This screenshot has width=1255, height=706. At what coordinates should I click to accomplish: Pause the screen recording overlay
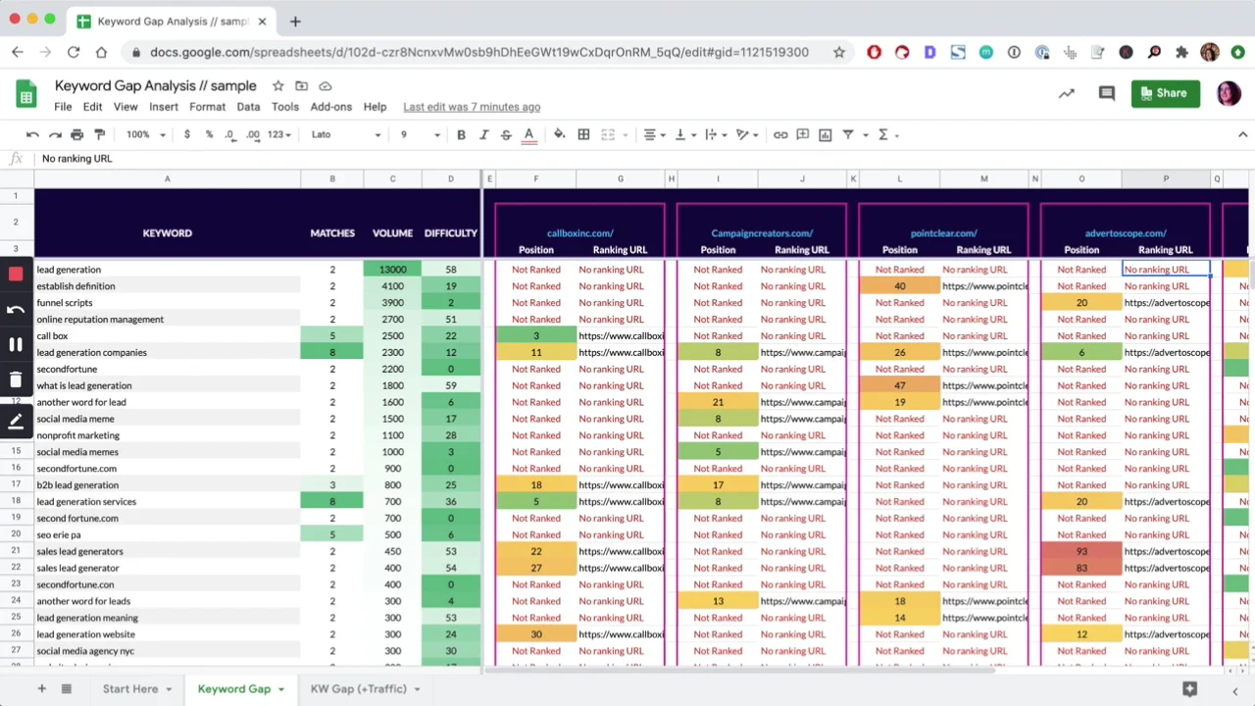[16, 344]
